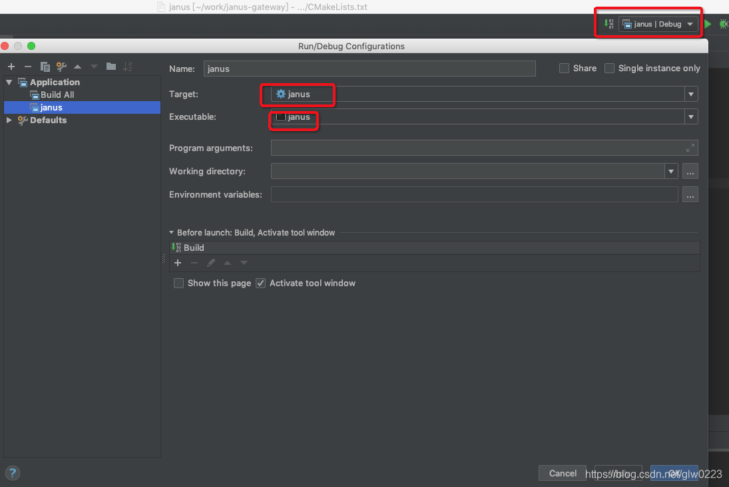The width and height of the screenshot is (729, 487).
Task: Click the Environment variables field
Action: coord(475,195)
